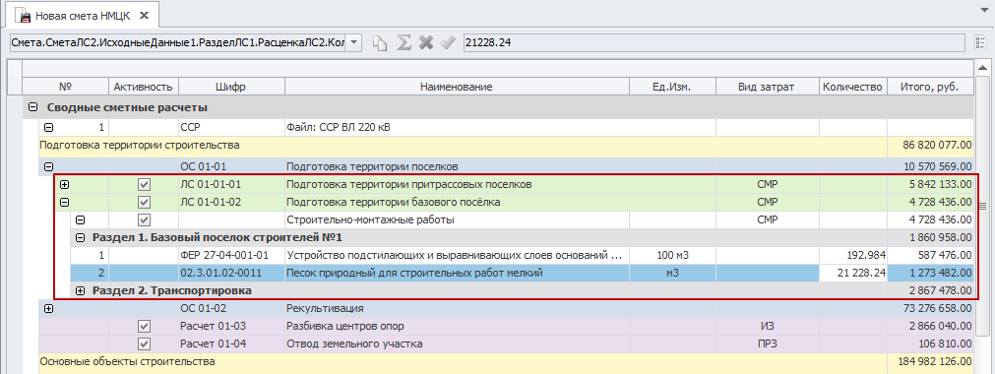Collapse the ЛС 01-01-02 row
This screenshot has width=995, height=374.
[x=64, y=203]
